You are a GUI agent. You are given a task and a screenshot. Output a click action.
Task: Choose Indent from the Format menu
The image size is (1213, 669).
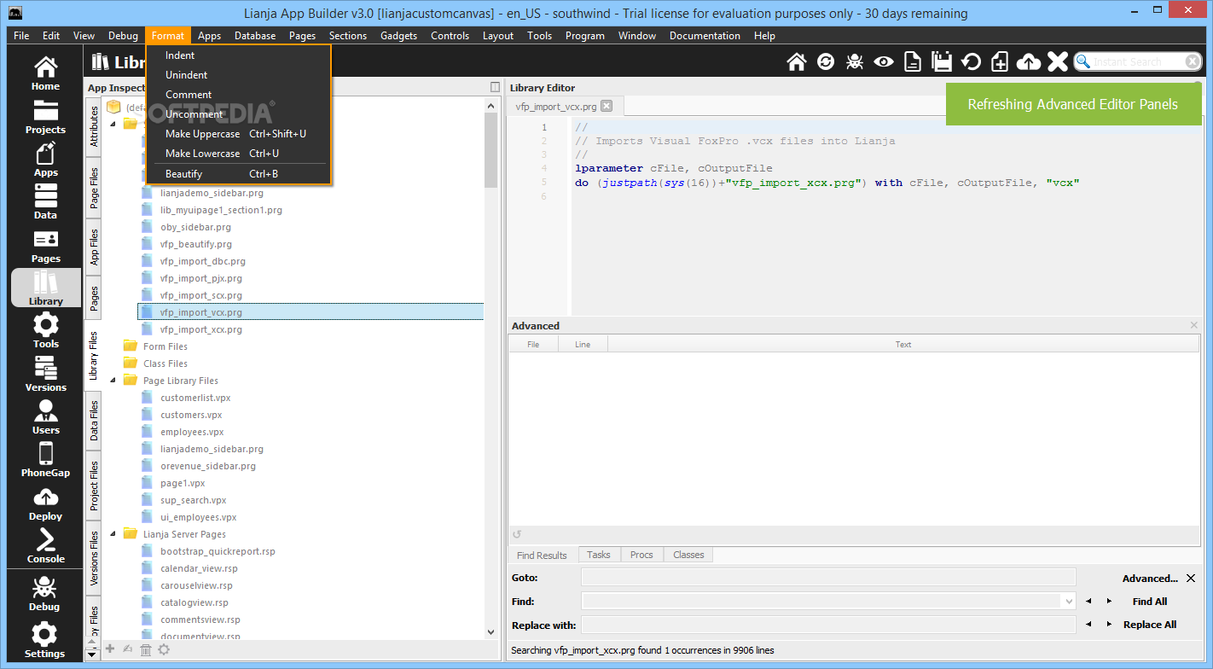(239, 55)
